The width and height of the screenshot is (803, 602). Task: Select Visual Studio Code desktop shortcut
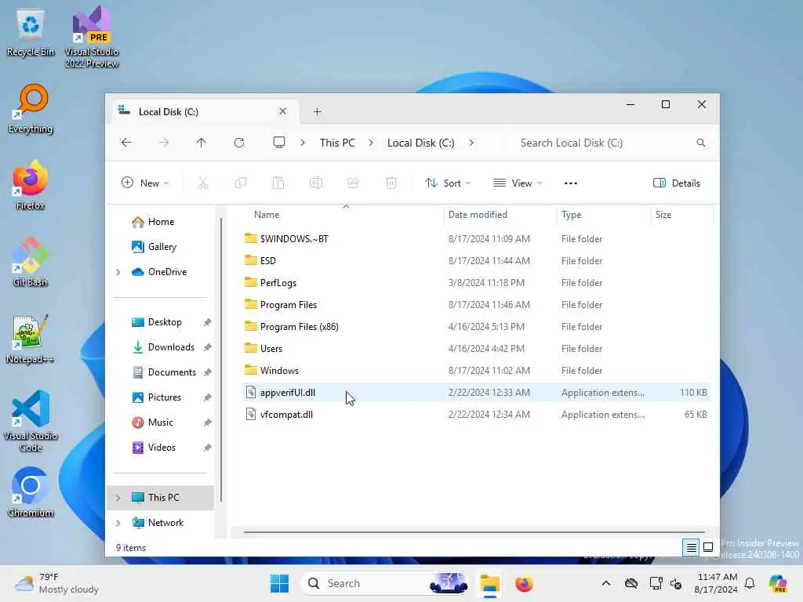(x=31, y=421)
